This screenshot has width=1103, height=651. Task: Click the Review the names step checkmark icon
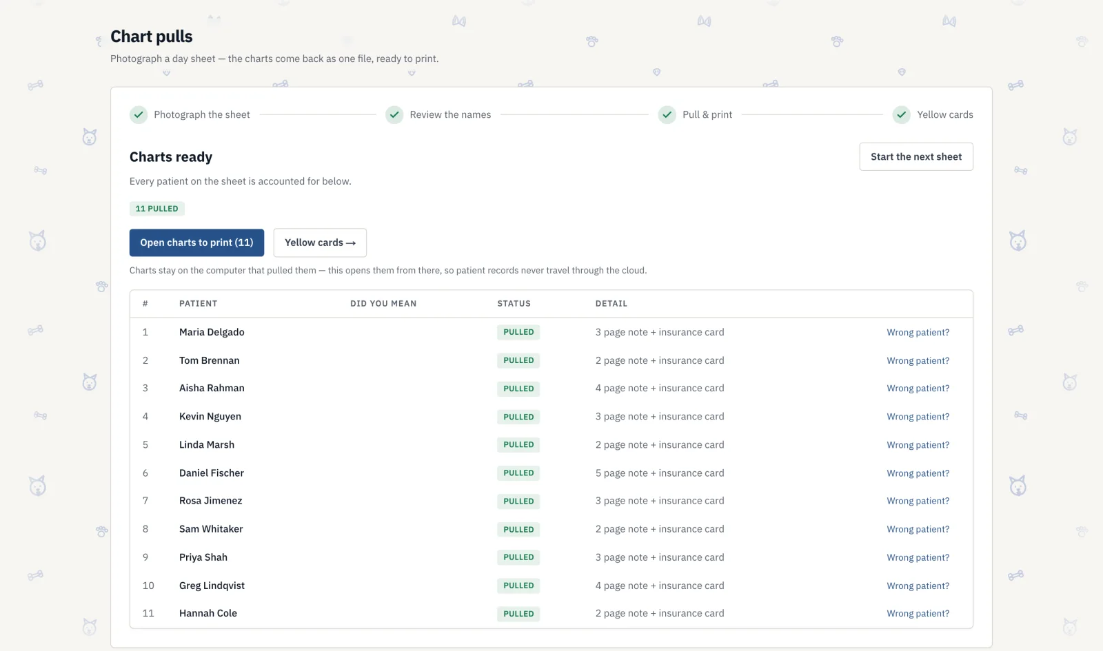(394, 115)
